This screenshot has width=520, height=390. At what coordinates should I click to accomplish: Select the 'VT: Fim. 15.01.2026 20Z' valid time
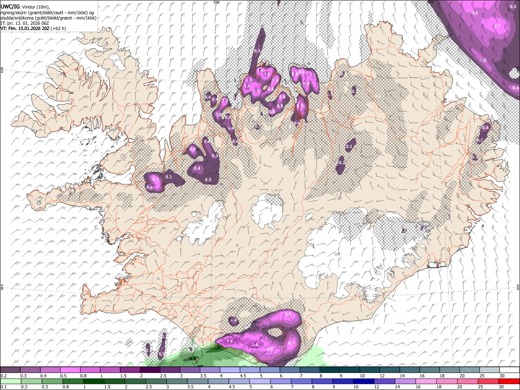[25, 29]
